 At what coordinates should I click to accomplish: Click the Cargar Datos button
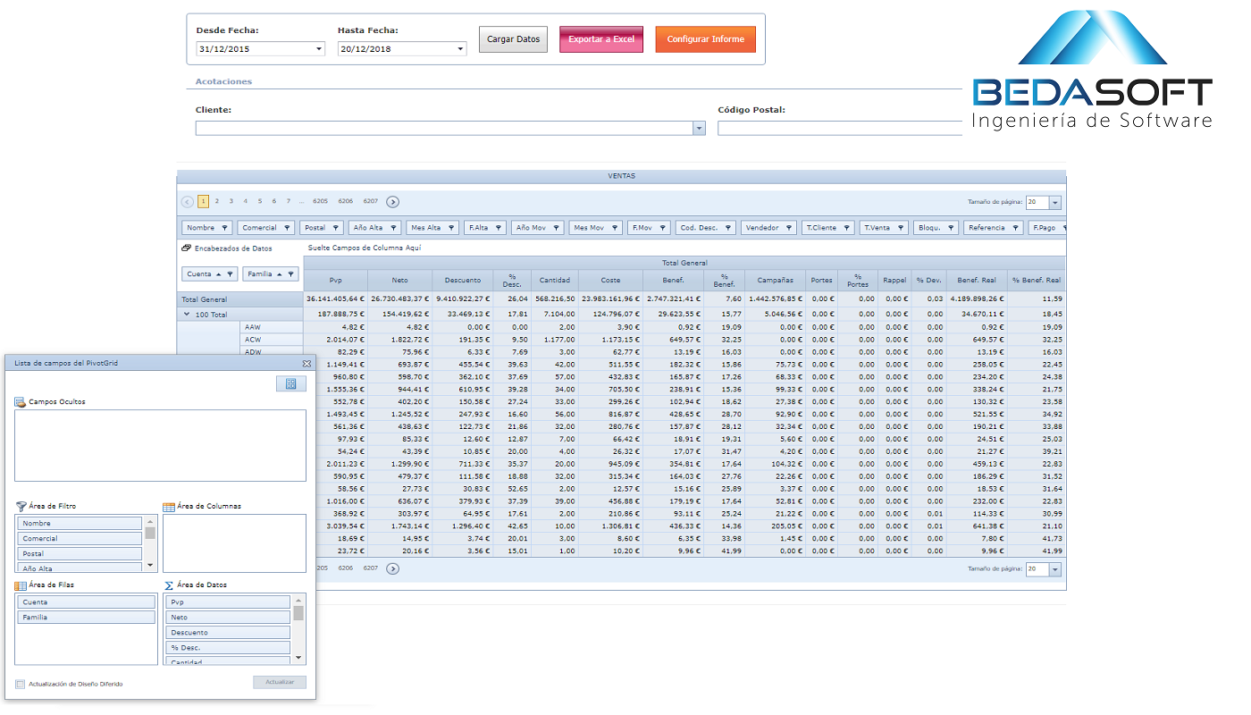point(513,39)
